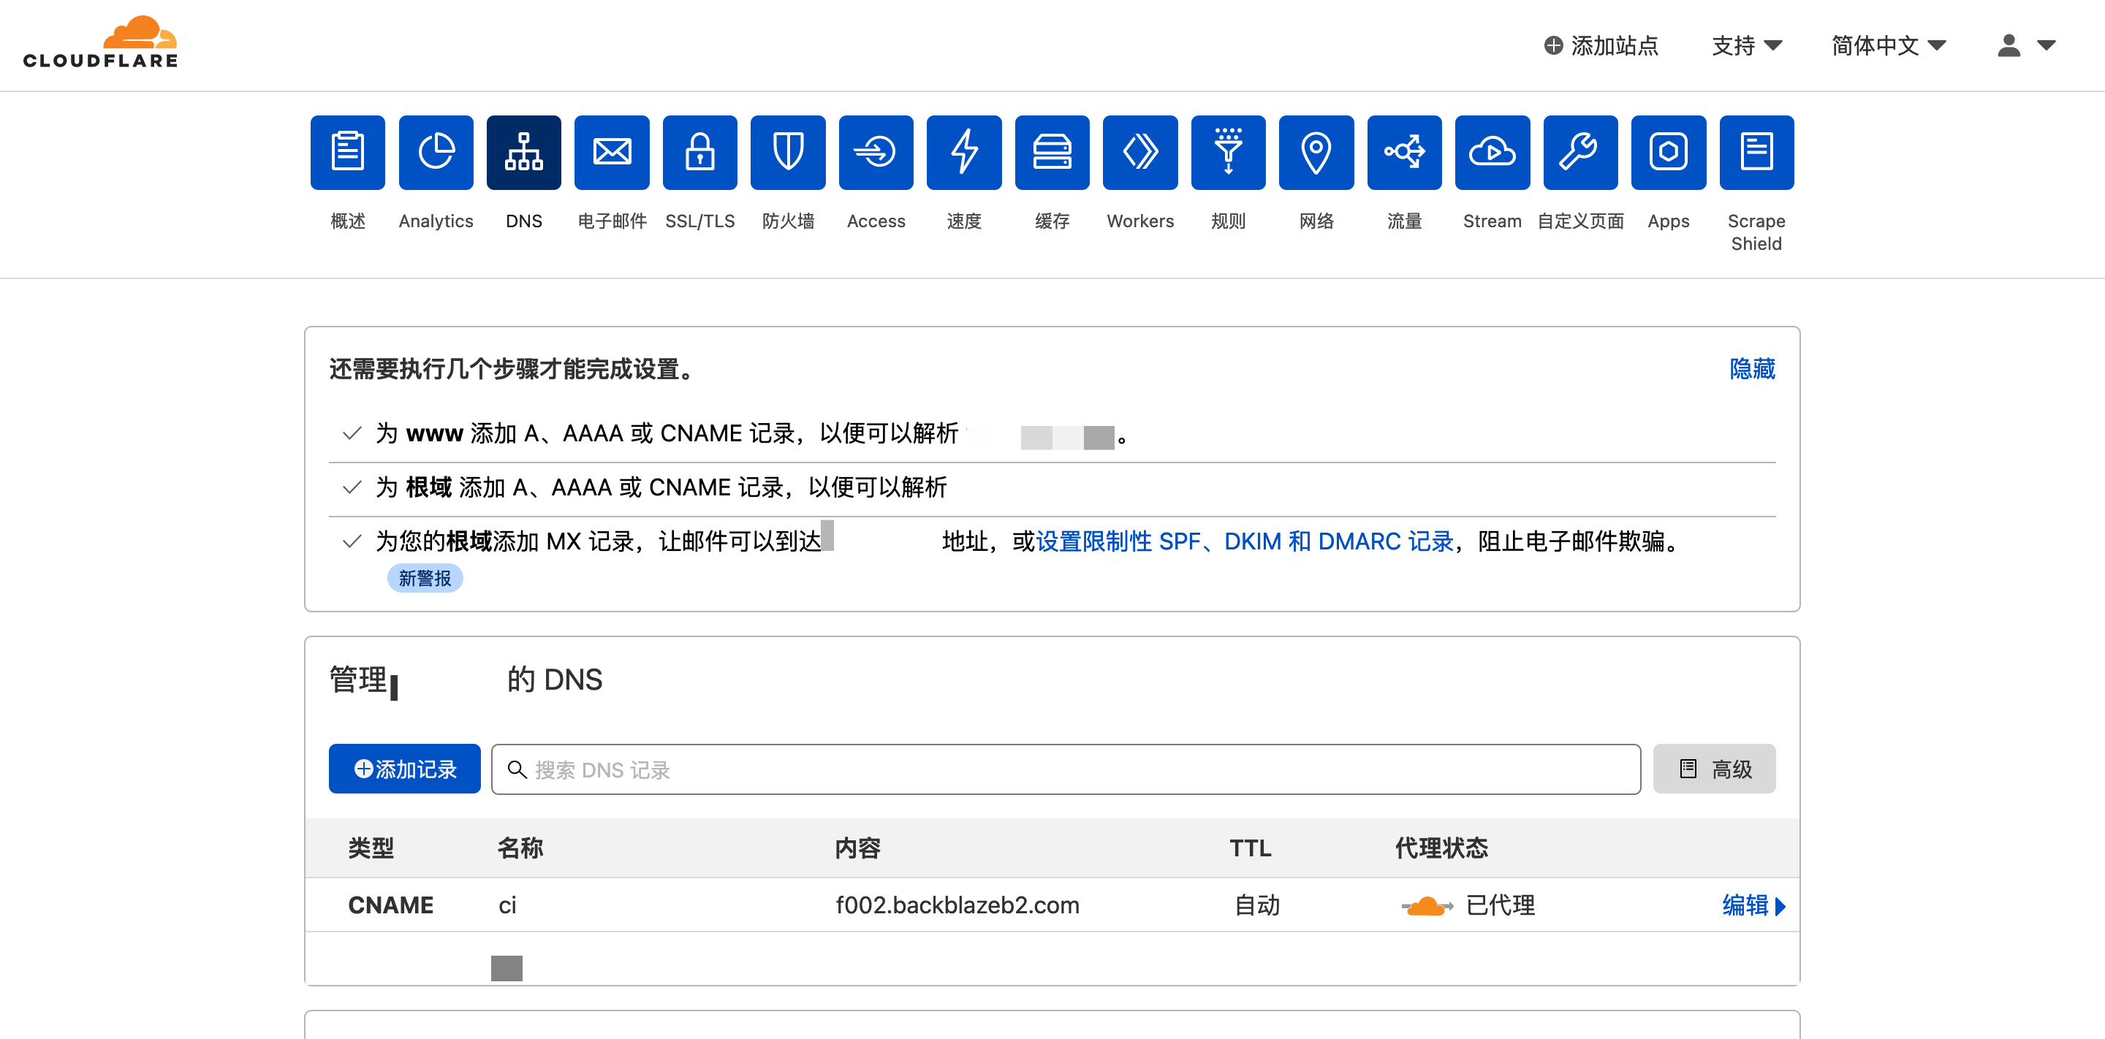Switch to the DNS section tab
2105x1039 pixels.
click(524, 153)
